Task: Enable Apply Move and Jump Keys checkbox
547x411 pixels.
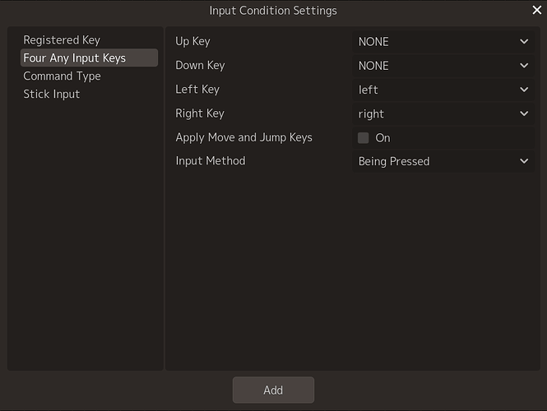Action: (x=363, y=138)
